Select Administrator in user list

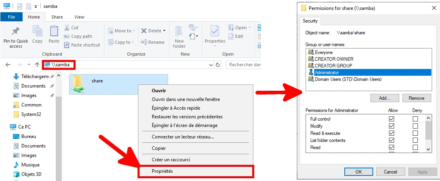369,73
